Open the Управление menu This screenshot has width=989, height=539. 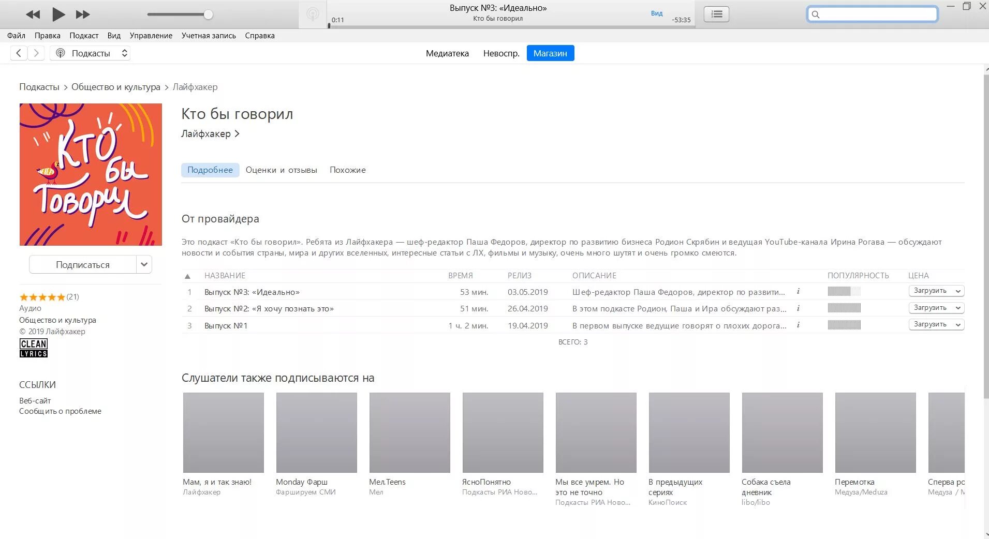(151, 36)
